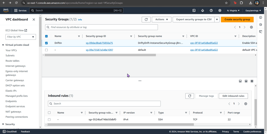Screen dimensions: 267x134
Task: Go to Route tables in sidebar
Action: tap(13, 61)
